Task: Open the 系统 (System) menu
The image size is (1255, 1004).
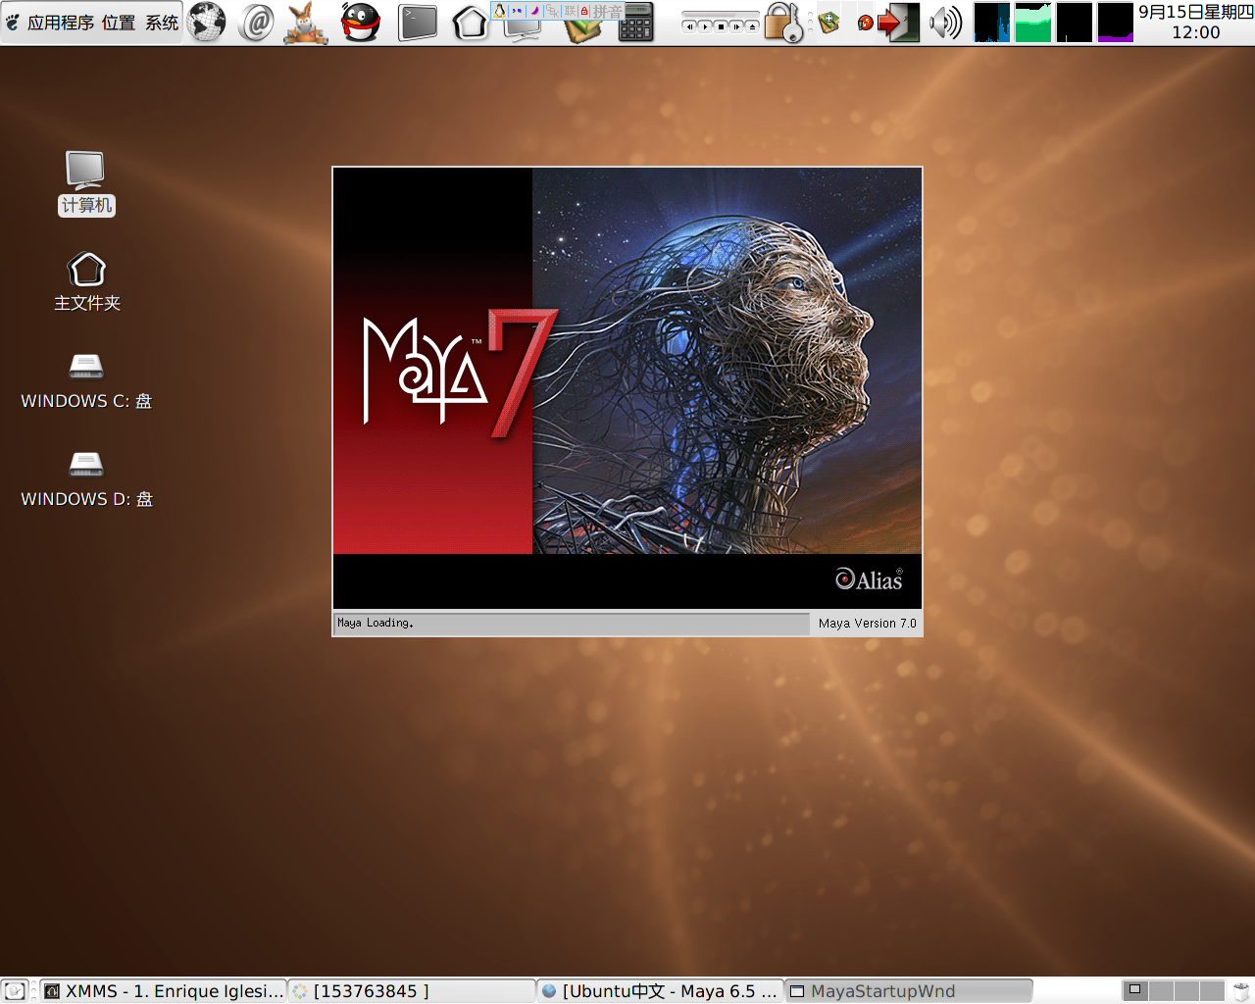Action: pyautogui.click(x=162, y=23)
